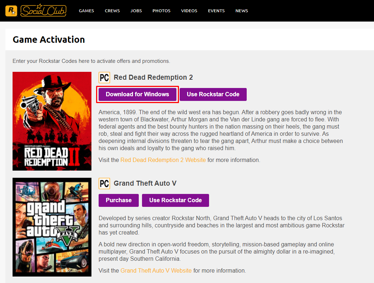This screenshot has width=374, height=283.
Task: Click Purchase for Grand Theft Auto V
Action: (x=119, y=200)
